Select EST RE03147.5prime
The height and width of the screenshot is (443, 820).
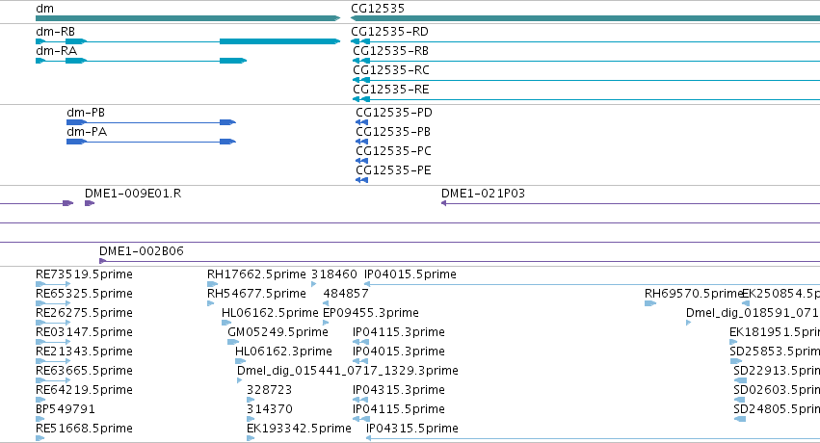coord(84,332)
